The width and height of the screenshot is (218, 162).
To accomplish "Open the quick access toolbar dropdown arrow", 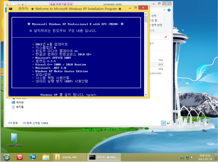I will [23, 4].
